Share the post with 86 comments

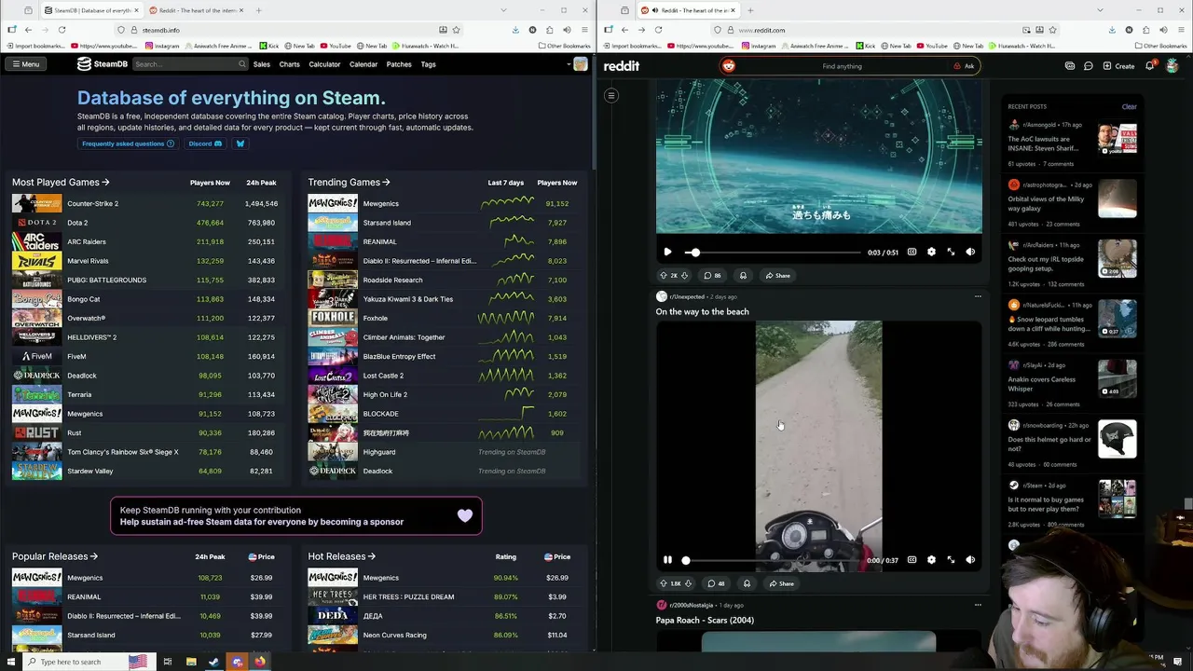777,275
